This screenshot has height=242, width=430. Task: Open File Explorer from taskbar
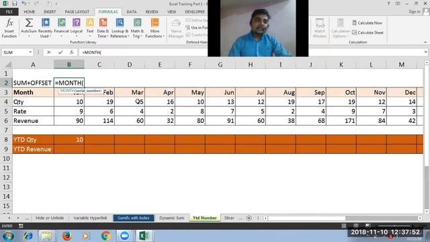tap(46, 236)
